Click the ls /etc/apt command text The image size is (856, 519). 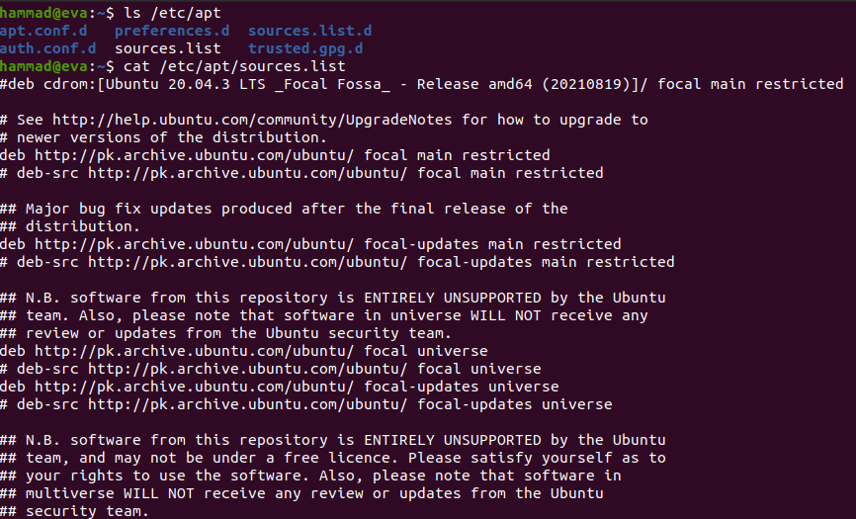point(173,13)
